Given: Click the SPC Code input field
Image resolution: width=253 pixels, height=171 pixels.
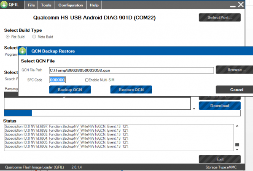Looking at the screenshot, I should [x=57, y=80].
